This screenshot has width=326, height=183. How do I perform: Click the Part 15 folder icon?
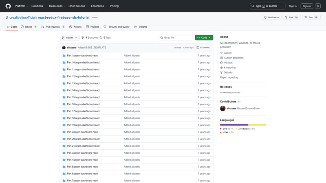point(64,97)
